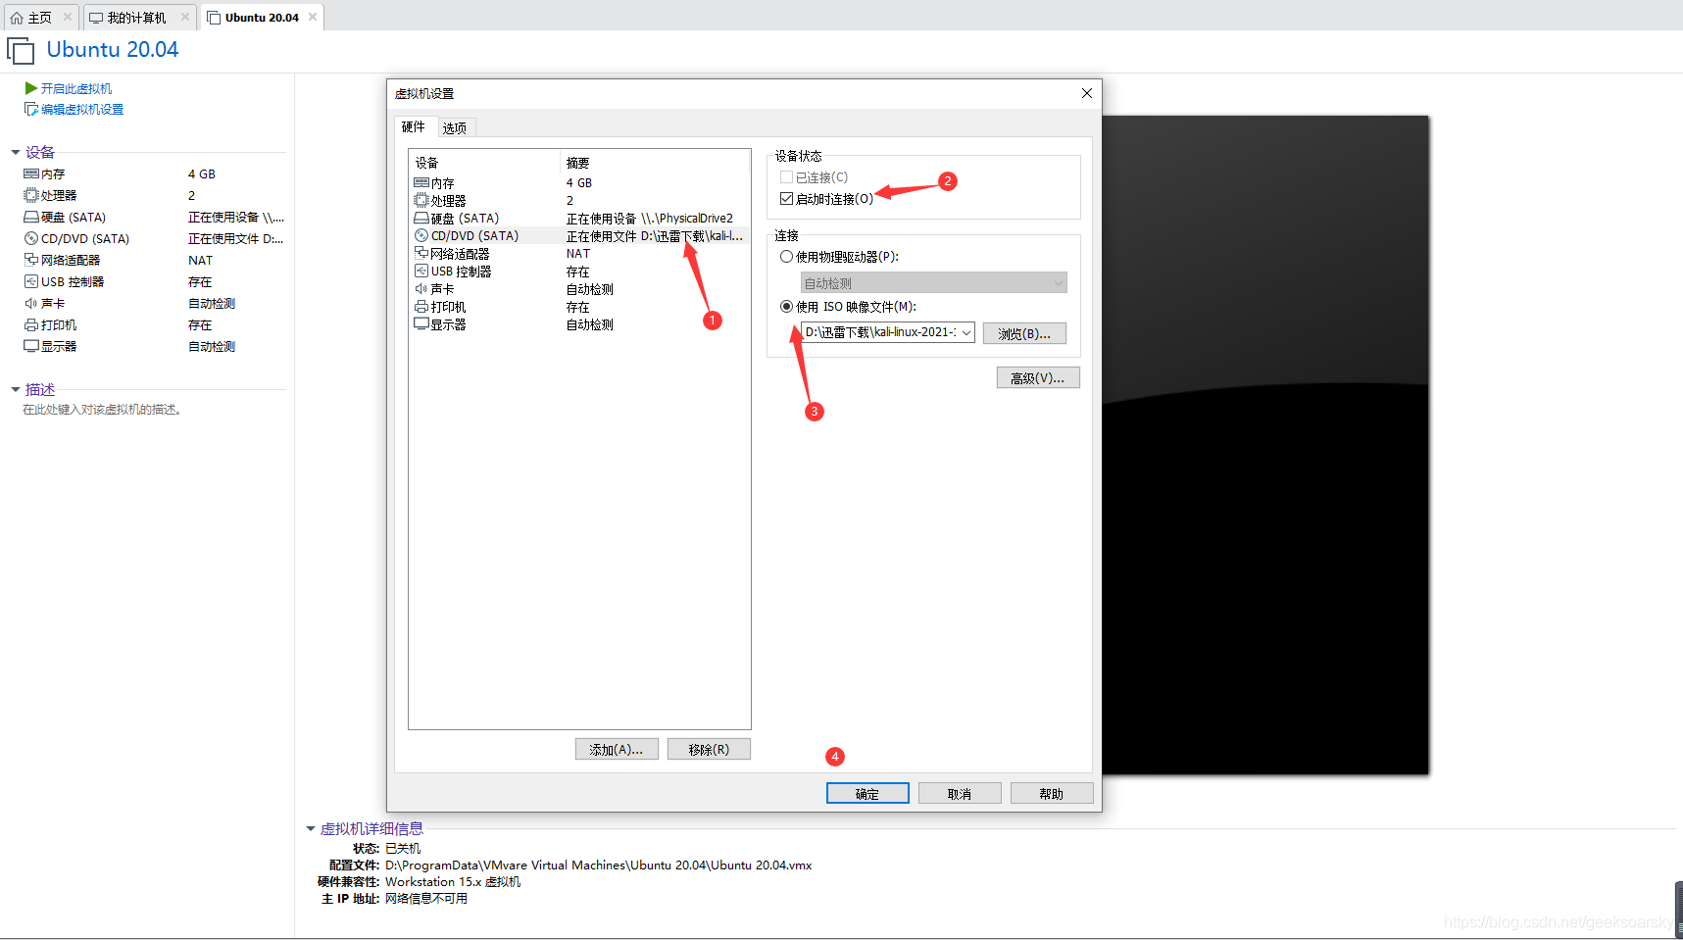The width and height of the screenshot is (1683, 940).
Task: Select the Ubuntu 20.04 tab
Action: point(262,18)
